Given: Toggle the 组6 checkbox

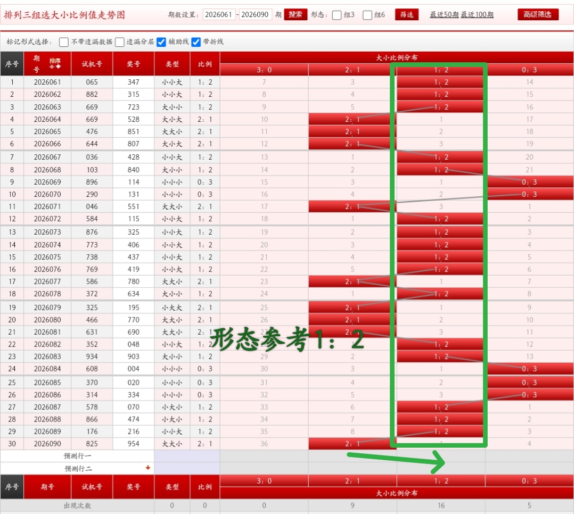Looking at the screenshot, I should [x=367, y=15].
